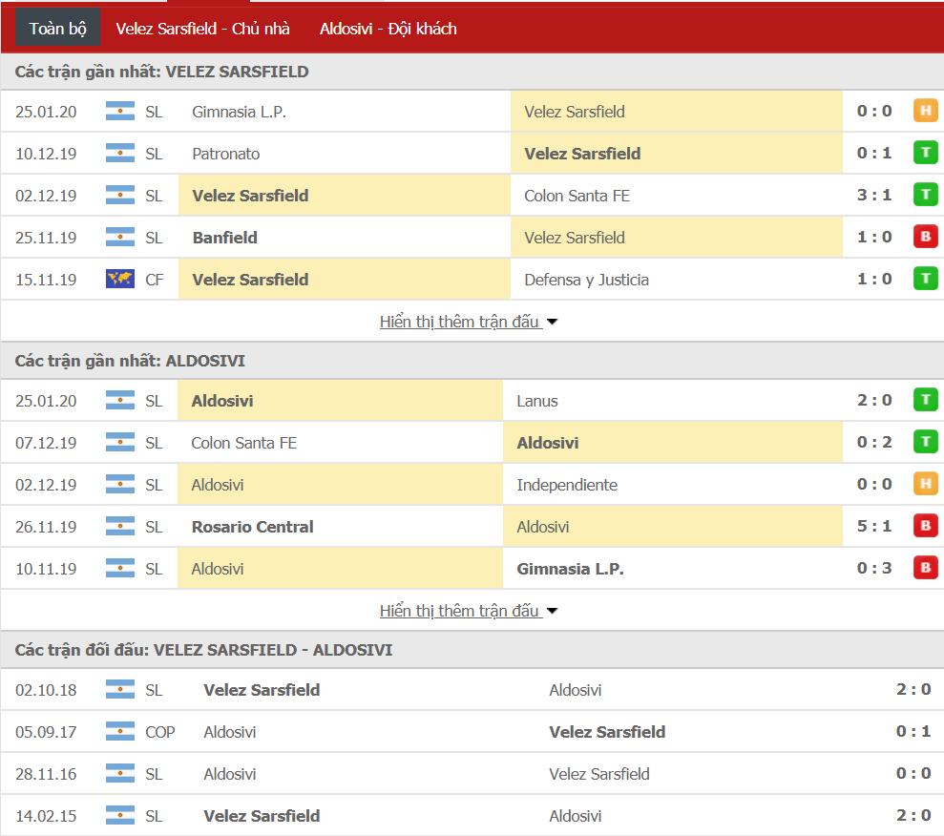Open Gimnasia L.P. team in 25.01.20 row
Viewport: 944px width, 836px height.
pyautogui.click(x=239, y=112)
